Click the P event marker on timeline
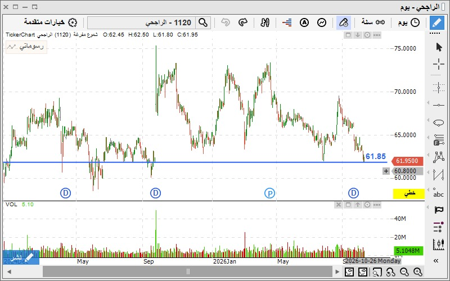 270,193
